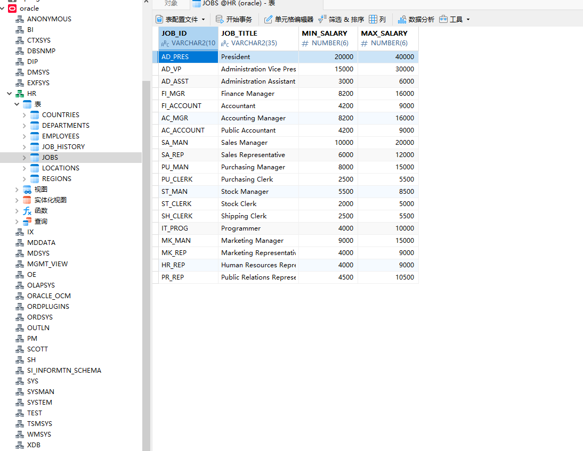Select the EXFSYS schema
The image size is (583, 451).
click(x=38, y=83)
